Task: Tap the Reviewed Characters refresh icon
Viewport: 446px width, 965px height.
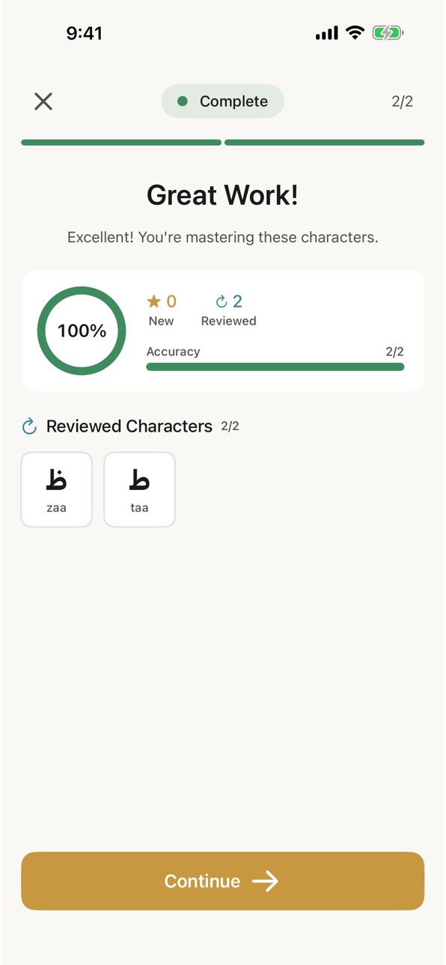Action: click(29, 426)
